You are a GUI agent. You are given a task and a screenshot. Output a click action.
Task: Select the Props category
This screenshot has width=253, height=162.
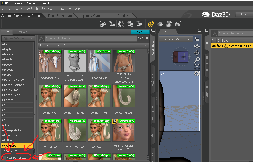point(8,75)
